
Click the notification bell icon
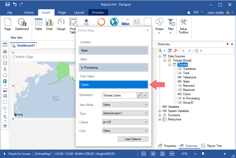pos(189,13)
